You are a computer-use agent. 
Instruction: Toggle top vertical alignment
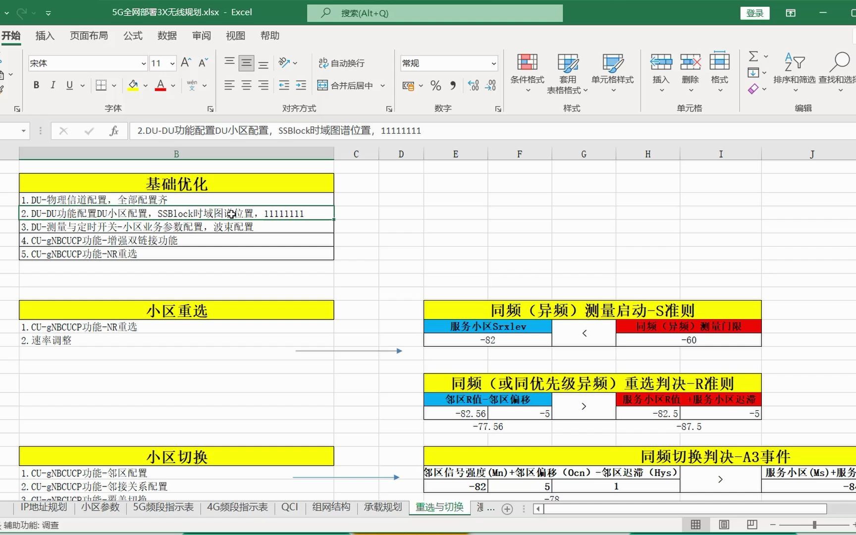point(229,63)
